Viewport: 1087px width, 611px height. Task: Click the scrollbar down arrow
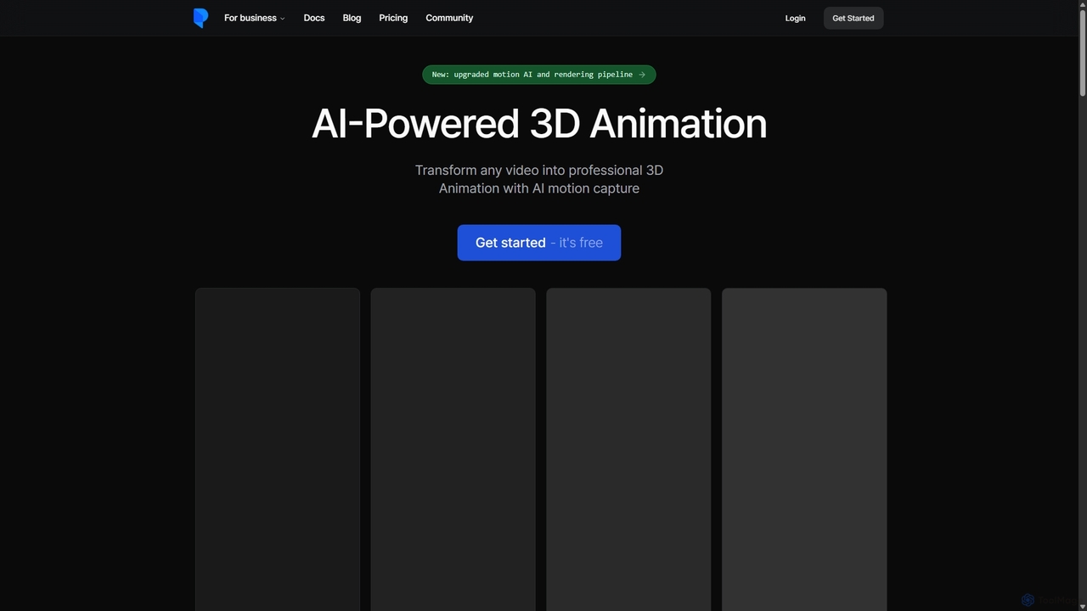pyautogui.click(x=1082, y=606)
